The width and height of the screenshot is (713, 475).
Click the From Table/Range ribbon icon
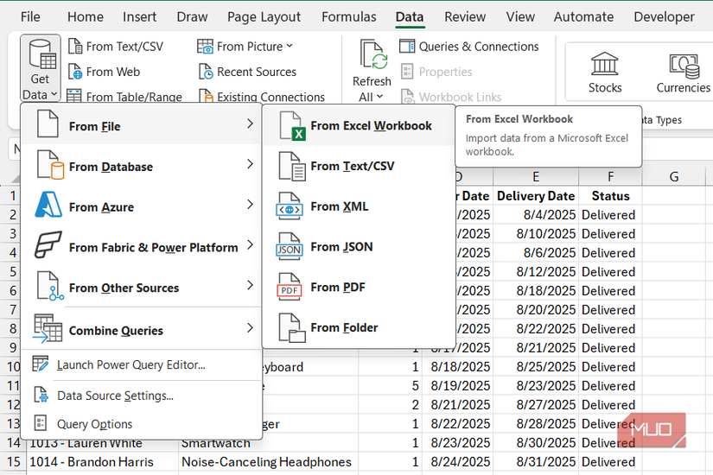tap(75, 97)
